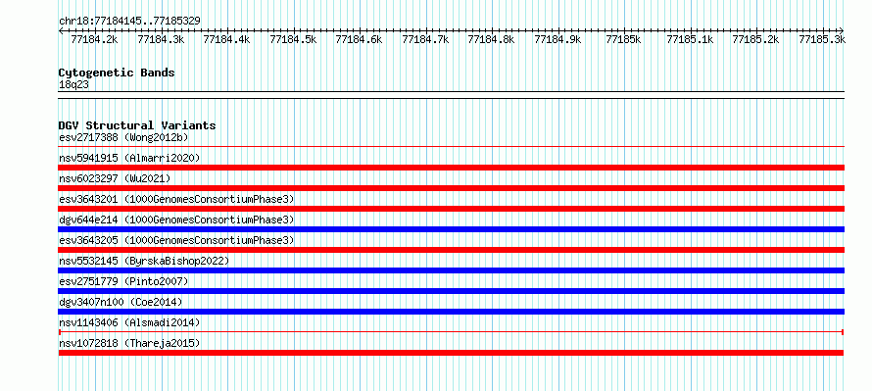Screen dimensions: 872x391
Task: Click the chr18:77184145..77185329 region label
Action: 129,22
